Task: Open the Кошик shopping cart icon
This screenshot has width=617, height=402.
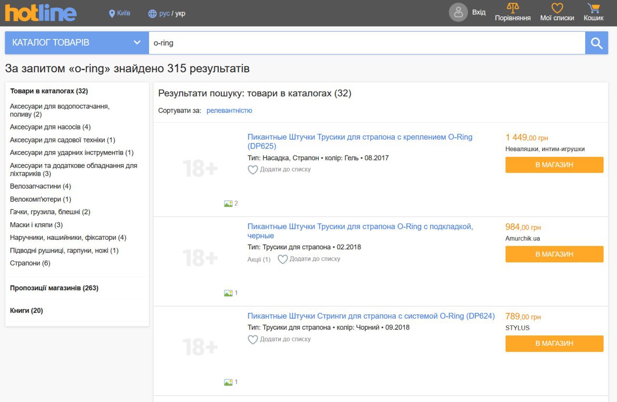Action: (593, 8)
